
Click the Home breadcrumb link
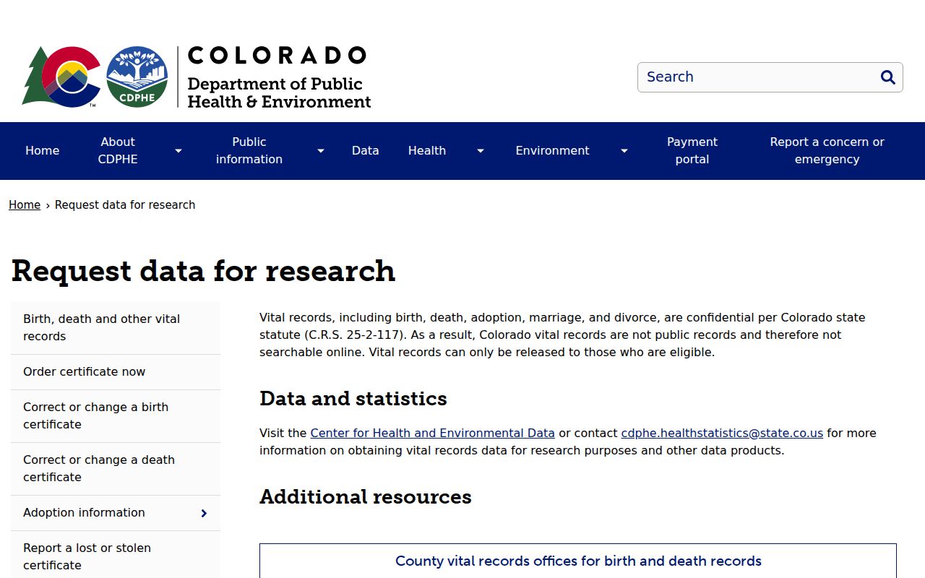[25, 205]
